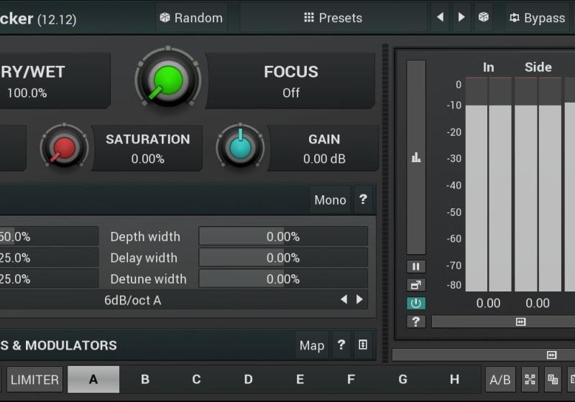Screen dimensions: 575x402
Task: Click the upper 25.0% value slider
Action: [x=49, y=258]
